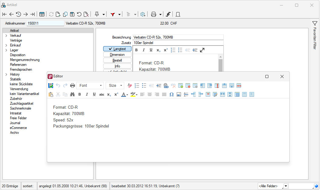Switch to table view icon
The width and height of the screenshot is (320, 190).
42,14
